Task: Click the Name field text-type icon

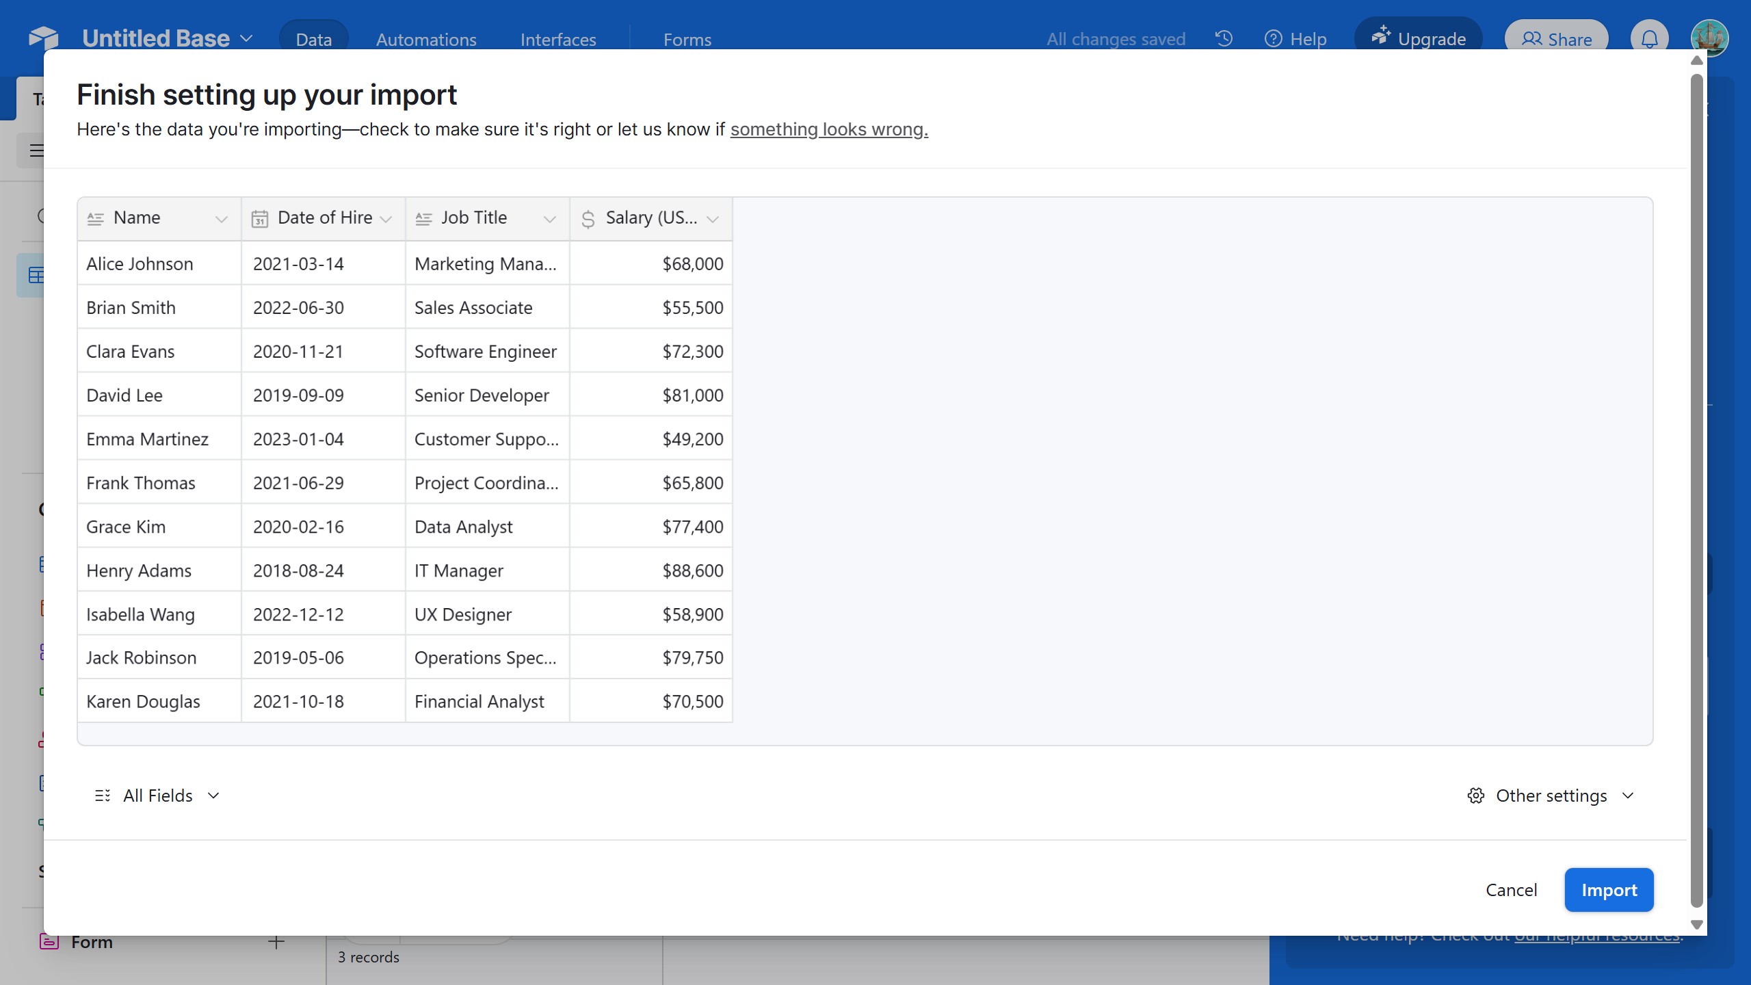Action: (95, 219)
